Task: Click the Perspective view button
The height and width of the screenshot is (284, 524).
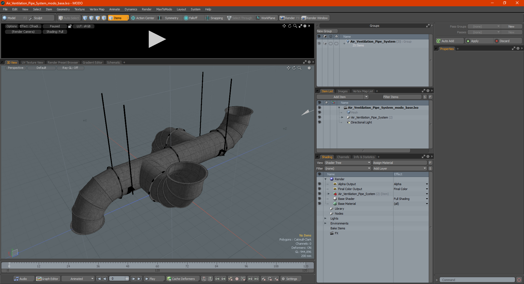Action: tap(16, 68)
